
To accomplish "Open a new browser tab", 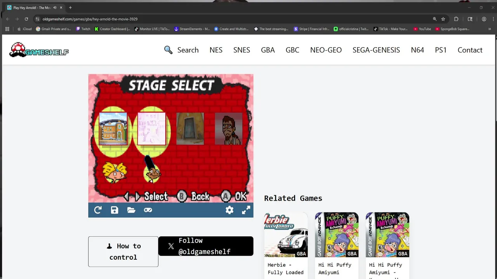I will (70, 8).
